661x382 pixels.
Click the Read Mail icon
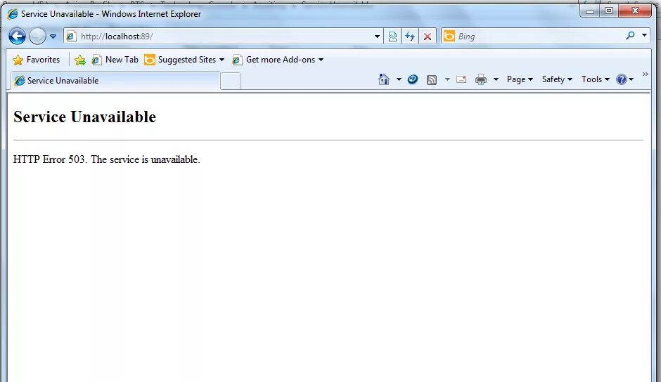tap(461, 79)
